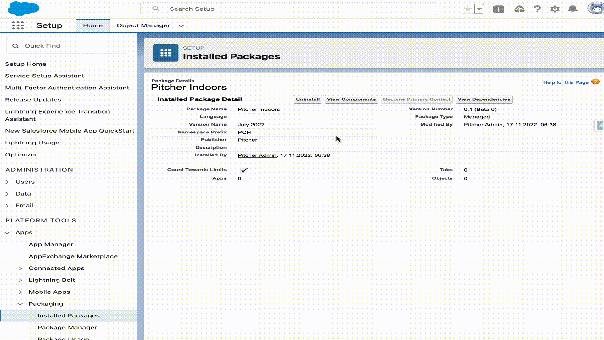The width and height of the screenshot is (604, 340).
Task: Open Trailhead guidance center icon
Action: coord(519,9)
